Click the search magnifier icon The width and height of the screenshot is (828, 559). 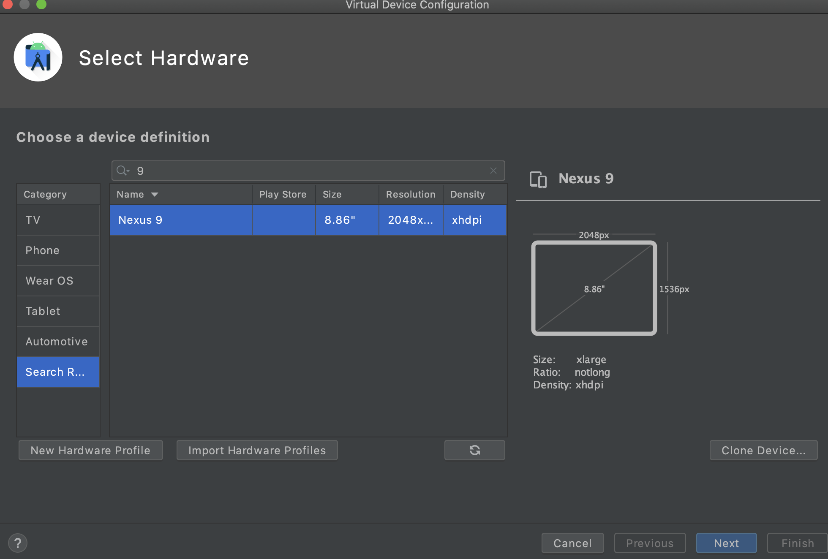point(123,171)
